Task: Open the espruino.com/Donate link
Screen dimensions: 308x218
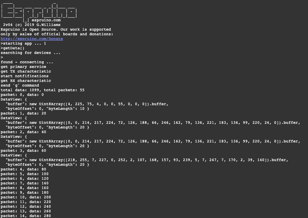Action: click(x=32, y=39)
